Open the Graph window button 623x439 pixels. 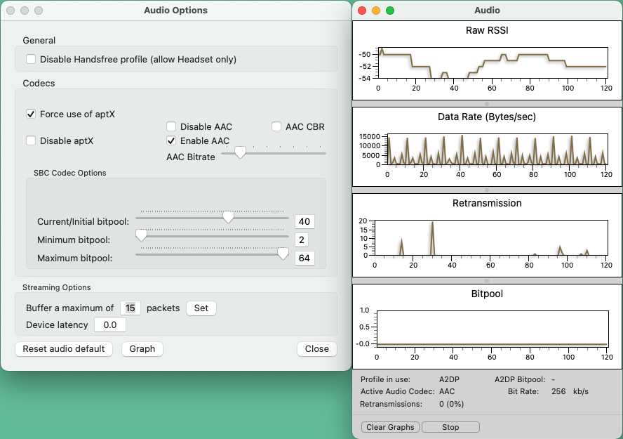(142, 348)
